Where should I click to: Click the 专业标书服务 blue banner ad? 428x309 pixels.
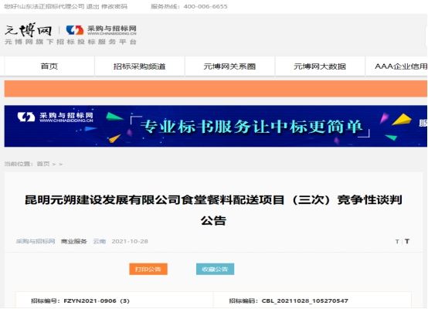click(x=216, y=126)
